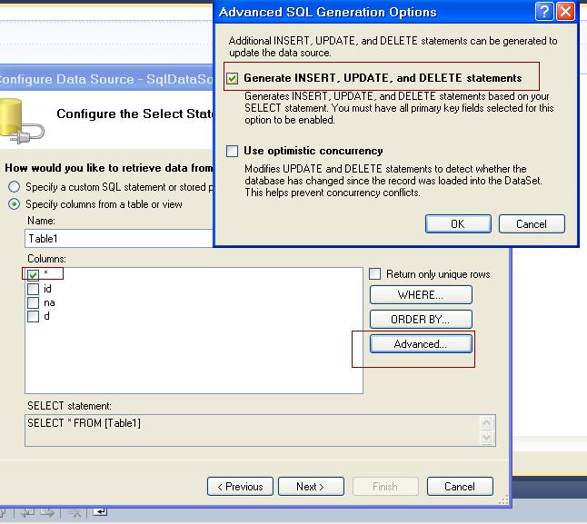
Task: Click OK in Advanced SQL options dialog
Action: click(458, 223)
